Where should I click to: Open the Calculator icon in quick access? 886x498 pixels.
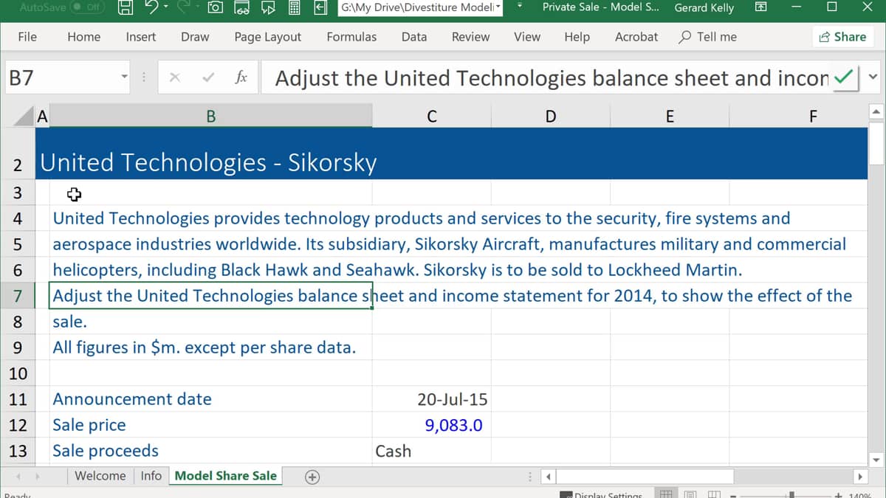294,8
